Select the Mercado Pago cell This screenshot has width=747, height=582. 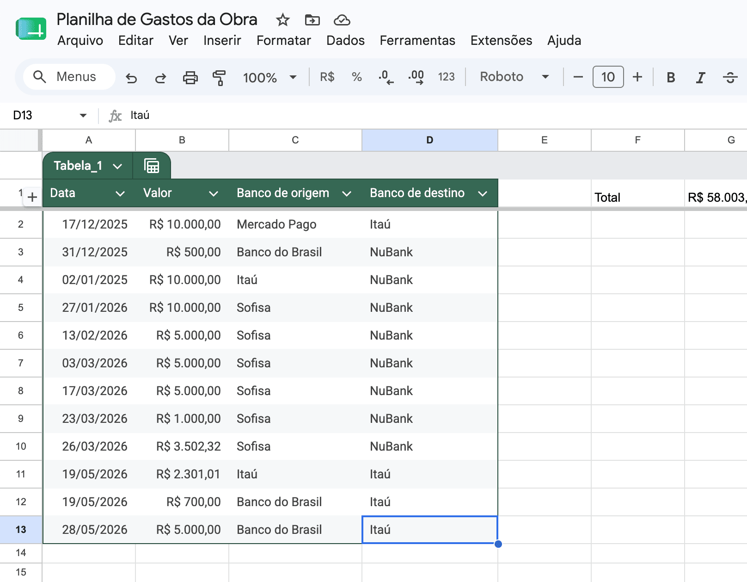click(295, 224)
